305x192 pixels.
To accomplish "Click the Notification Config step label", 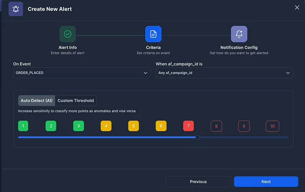I will click(x=239, y=47).
